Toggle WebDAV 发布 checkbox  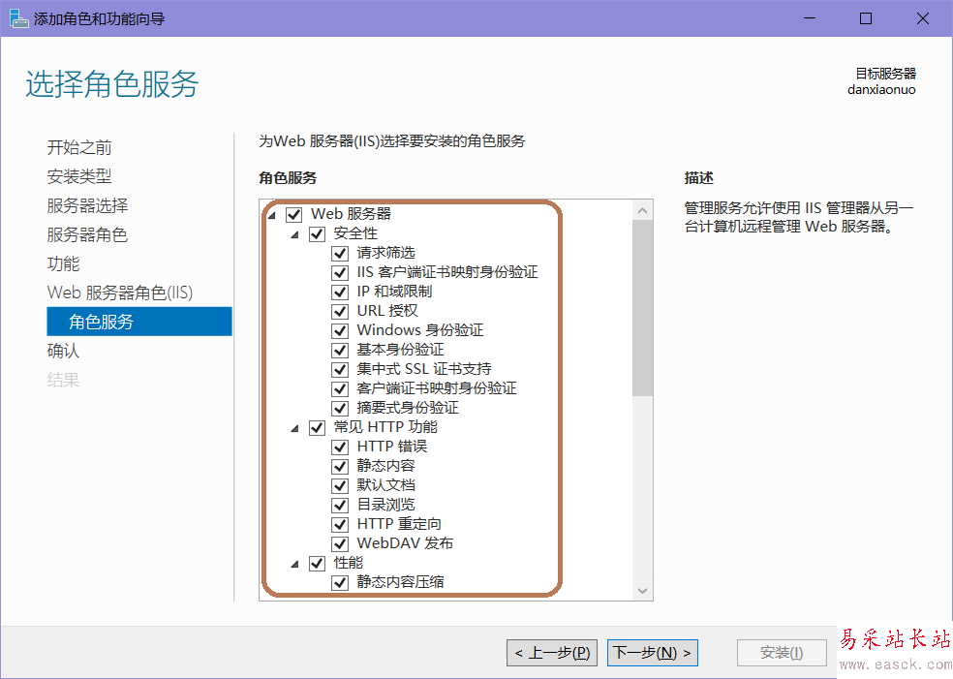point(340,544)
